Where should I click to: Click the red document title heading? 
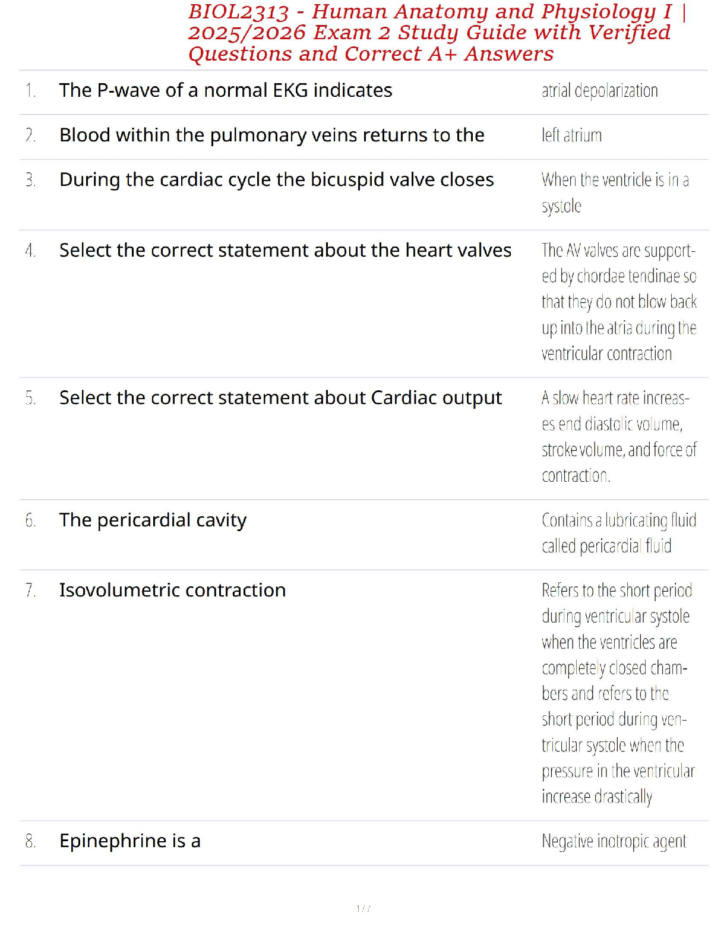437,33
